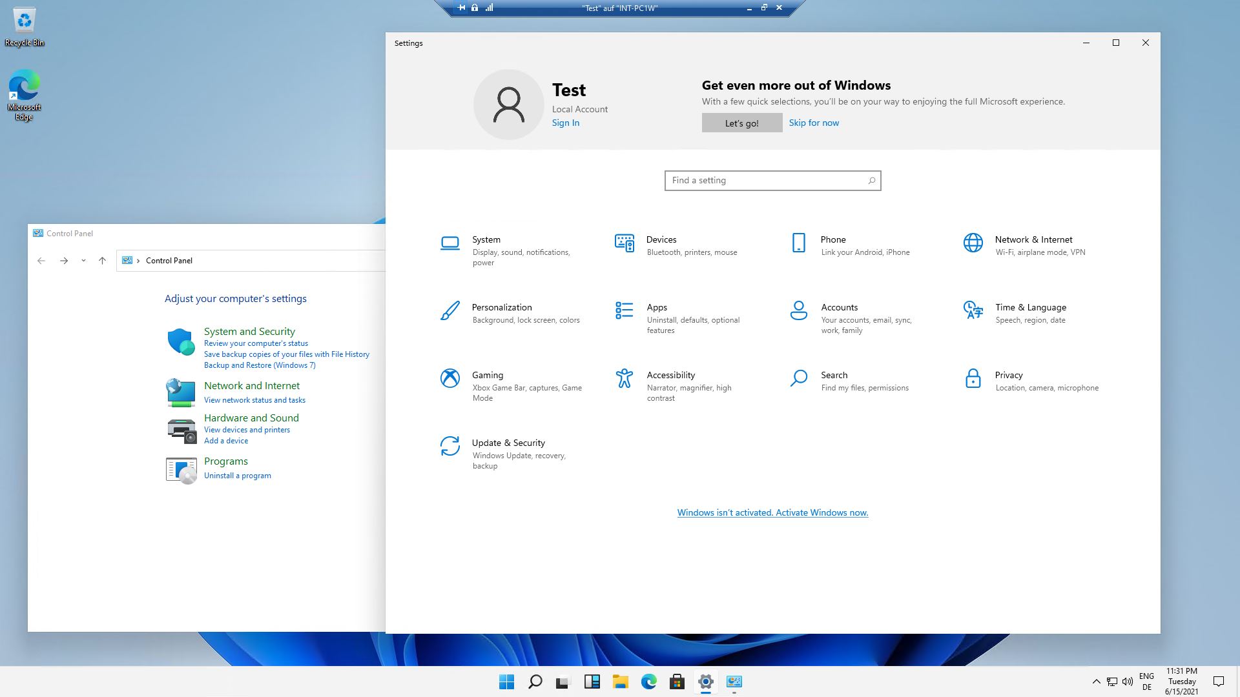Open Accessibility settings icon
Screen dimensions: 1240x697
click(x=625, y=378)
